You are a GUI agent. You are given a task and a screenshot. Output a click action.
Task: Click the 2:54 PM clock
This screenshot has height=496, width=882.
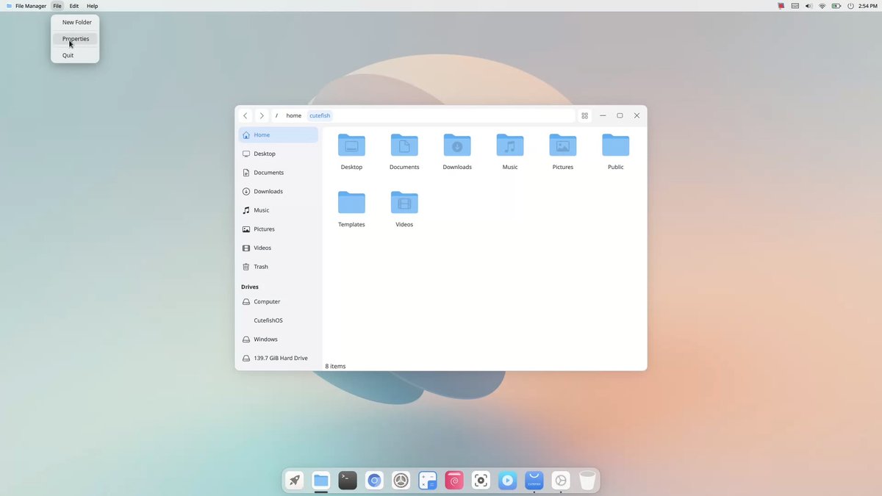[868, 6]
